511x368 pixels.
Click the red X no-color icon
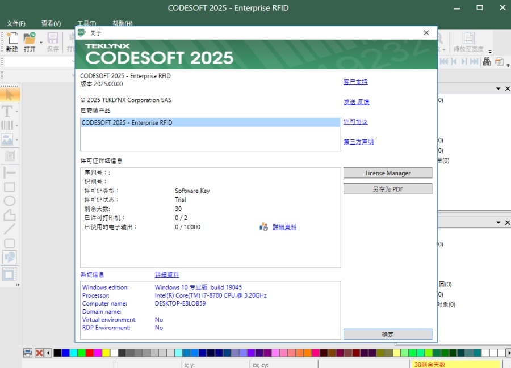(x=39, y=353)
